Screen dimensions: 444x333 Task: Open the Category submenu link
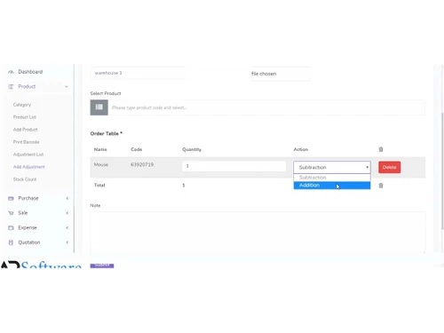pos(22,105)
